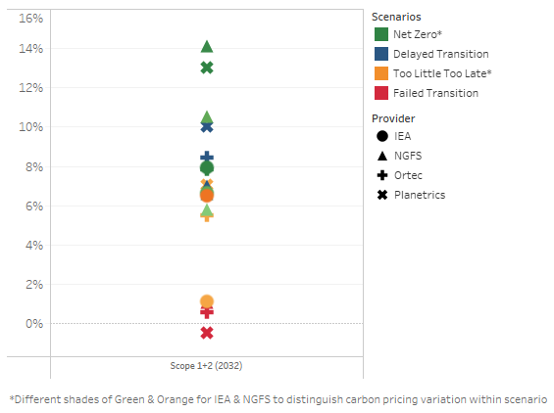
Task: Click the Scenarios legend title
Action: tap(396, 17)
